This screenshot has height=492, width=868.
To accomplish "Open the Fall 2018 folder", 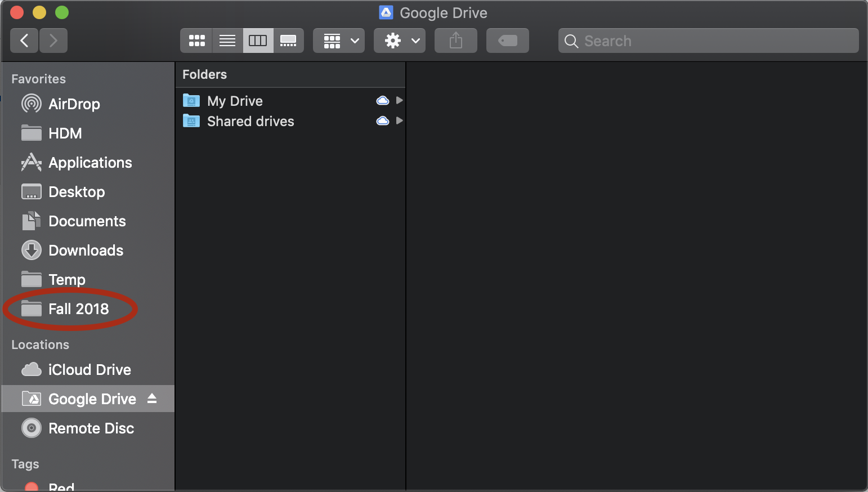I will (x=78, y=309).
